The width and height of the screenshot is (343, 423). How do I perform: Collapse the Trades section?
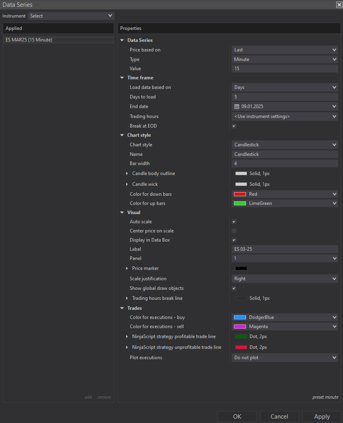(122, 308)
